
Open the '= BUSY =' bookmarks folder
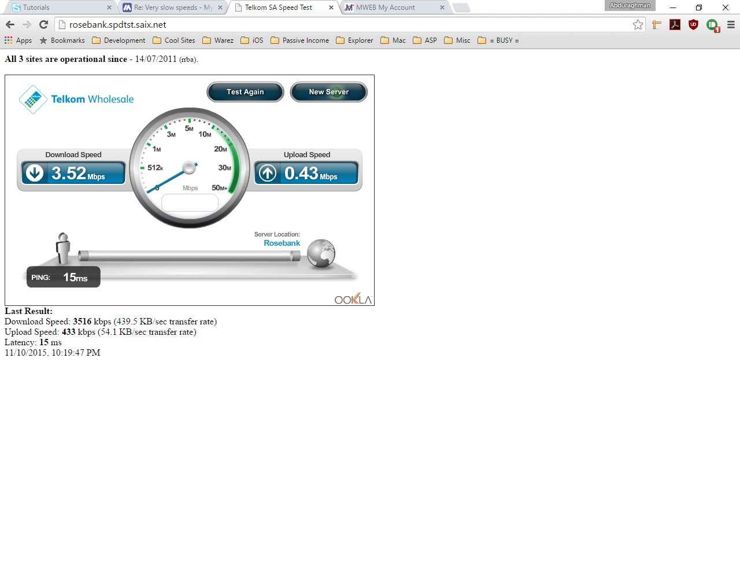pyautogui.click(x=498, y=40)
